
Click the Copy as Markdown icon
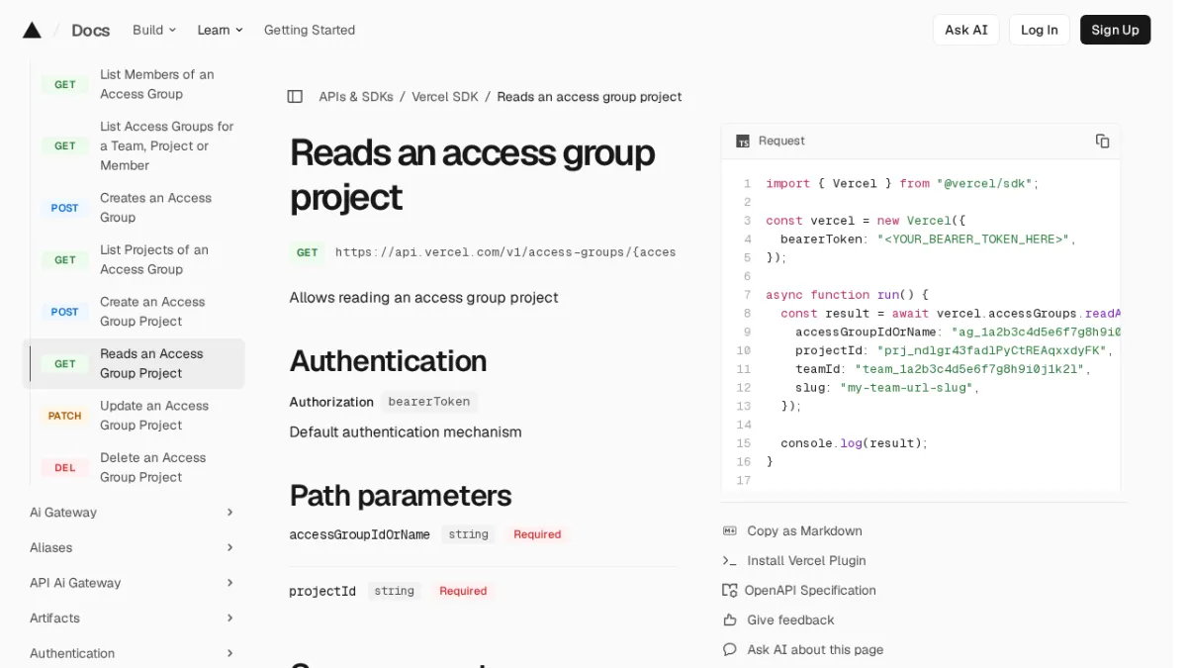tap(730, 531)
